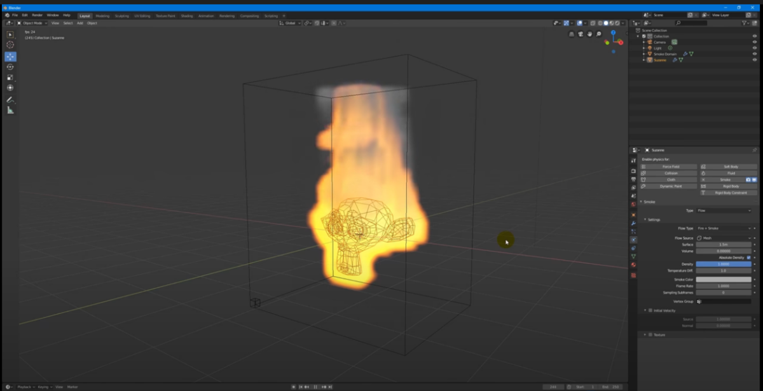
Task: Open the File menu
Action: [15, 15]
